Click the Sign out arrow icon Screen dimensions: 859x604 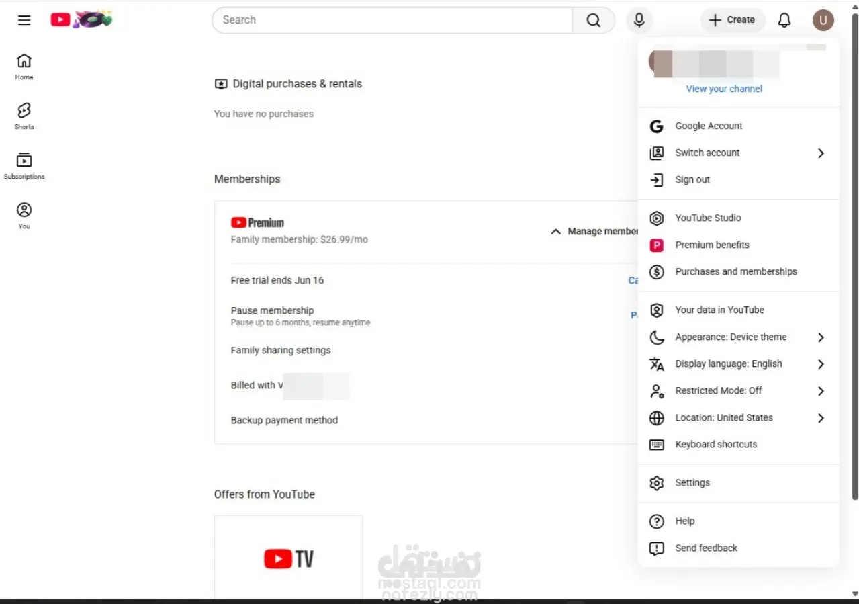pyautogui.click(x=657, y=180)
